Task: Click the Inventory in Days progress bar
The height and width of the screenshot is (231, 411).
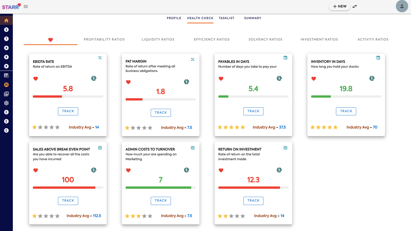Action: [346, 97]
